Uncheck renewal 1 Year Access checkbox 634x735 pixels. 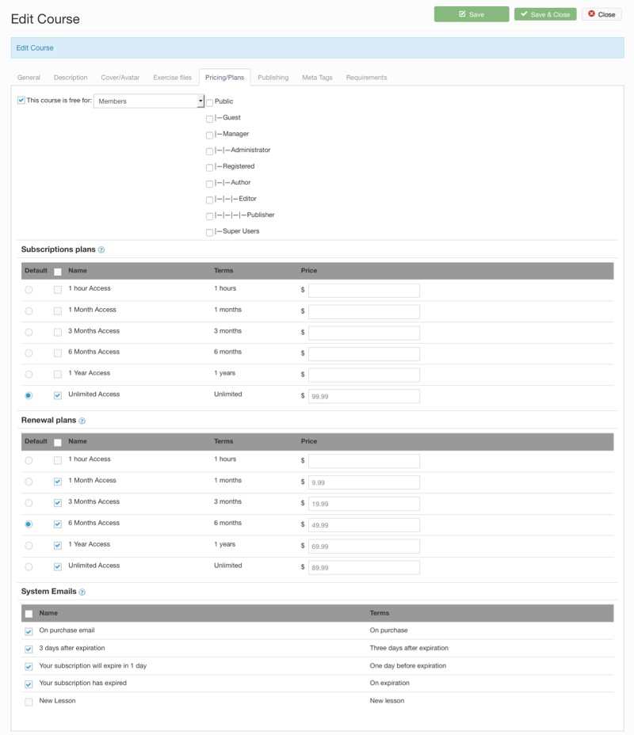pyautogui.click(x=58, y=545)
